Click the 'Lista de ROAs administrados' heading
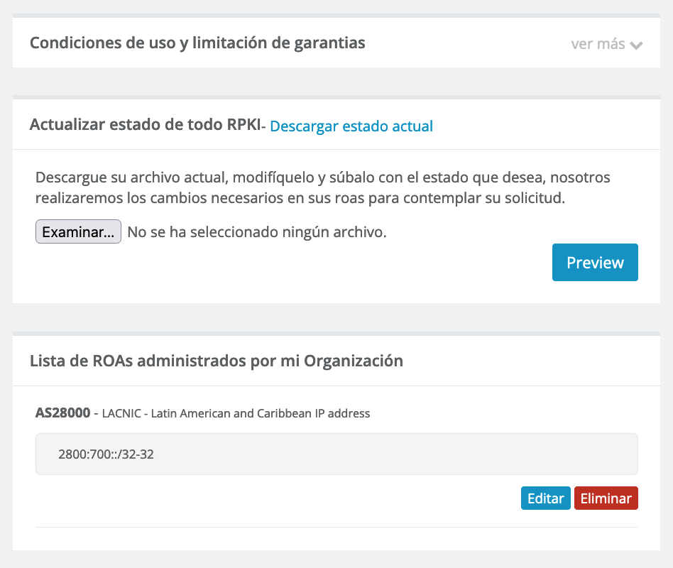The width and height of the screenshot is (673, 568). [217, 361]
